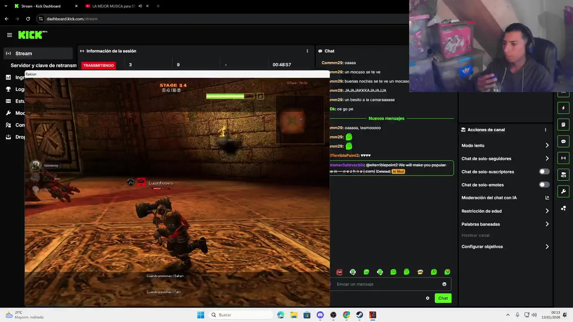This screenshot has height=322, width=573.
Task: Click the camera channel actions widget icon
Action: 563,174
